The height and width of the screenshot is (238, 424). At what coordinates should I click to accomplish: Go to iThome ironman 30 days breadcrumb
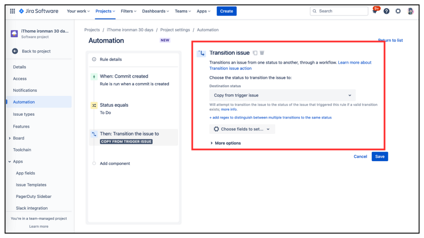click(x=130, y=30)
